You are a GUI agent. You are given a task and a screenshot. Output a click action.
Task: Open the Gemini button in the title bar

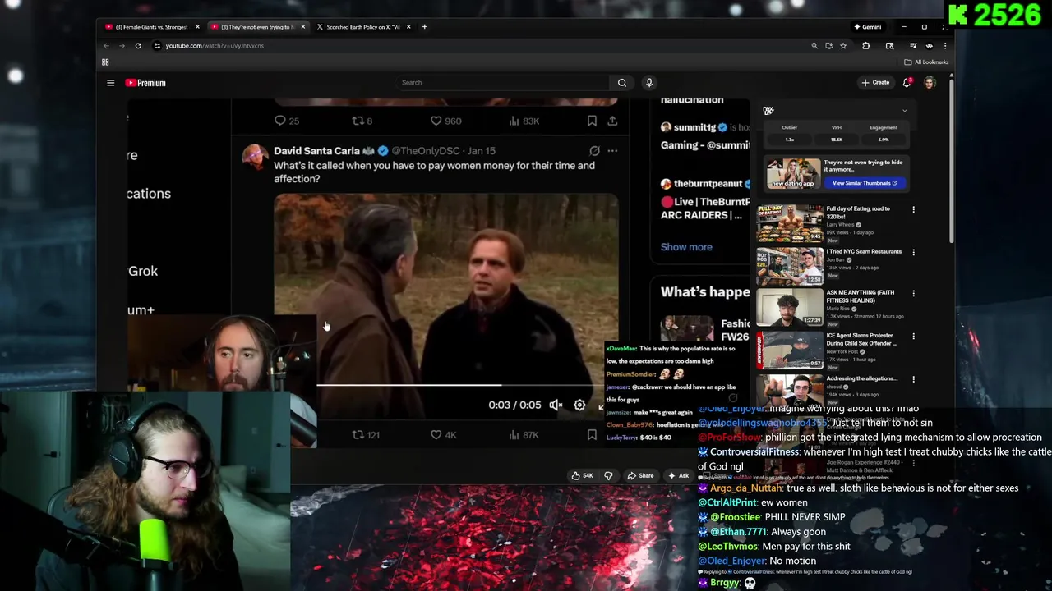pos(867,27)
